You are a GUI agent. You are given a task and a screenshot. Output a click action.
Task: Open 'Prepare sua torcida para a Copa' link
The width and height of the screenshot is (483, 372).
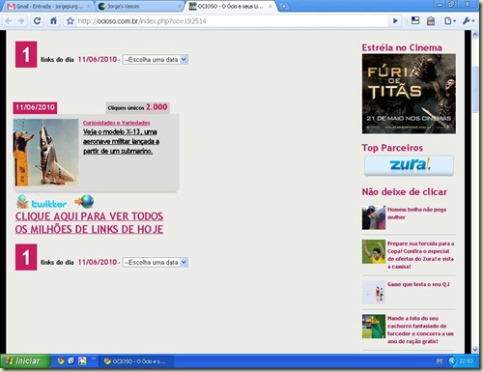[x=420, y=255]
